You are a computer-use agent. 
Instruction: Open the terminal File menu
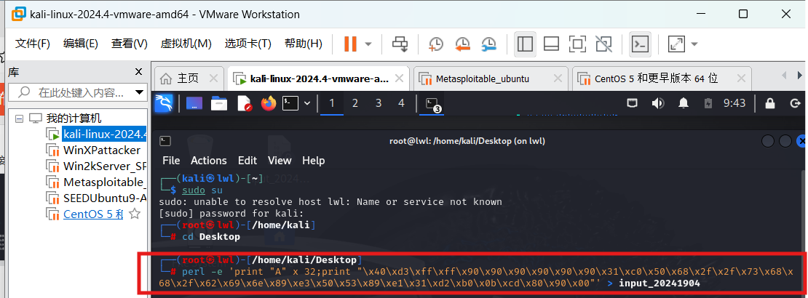171,161
